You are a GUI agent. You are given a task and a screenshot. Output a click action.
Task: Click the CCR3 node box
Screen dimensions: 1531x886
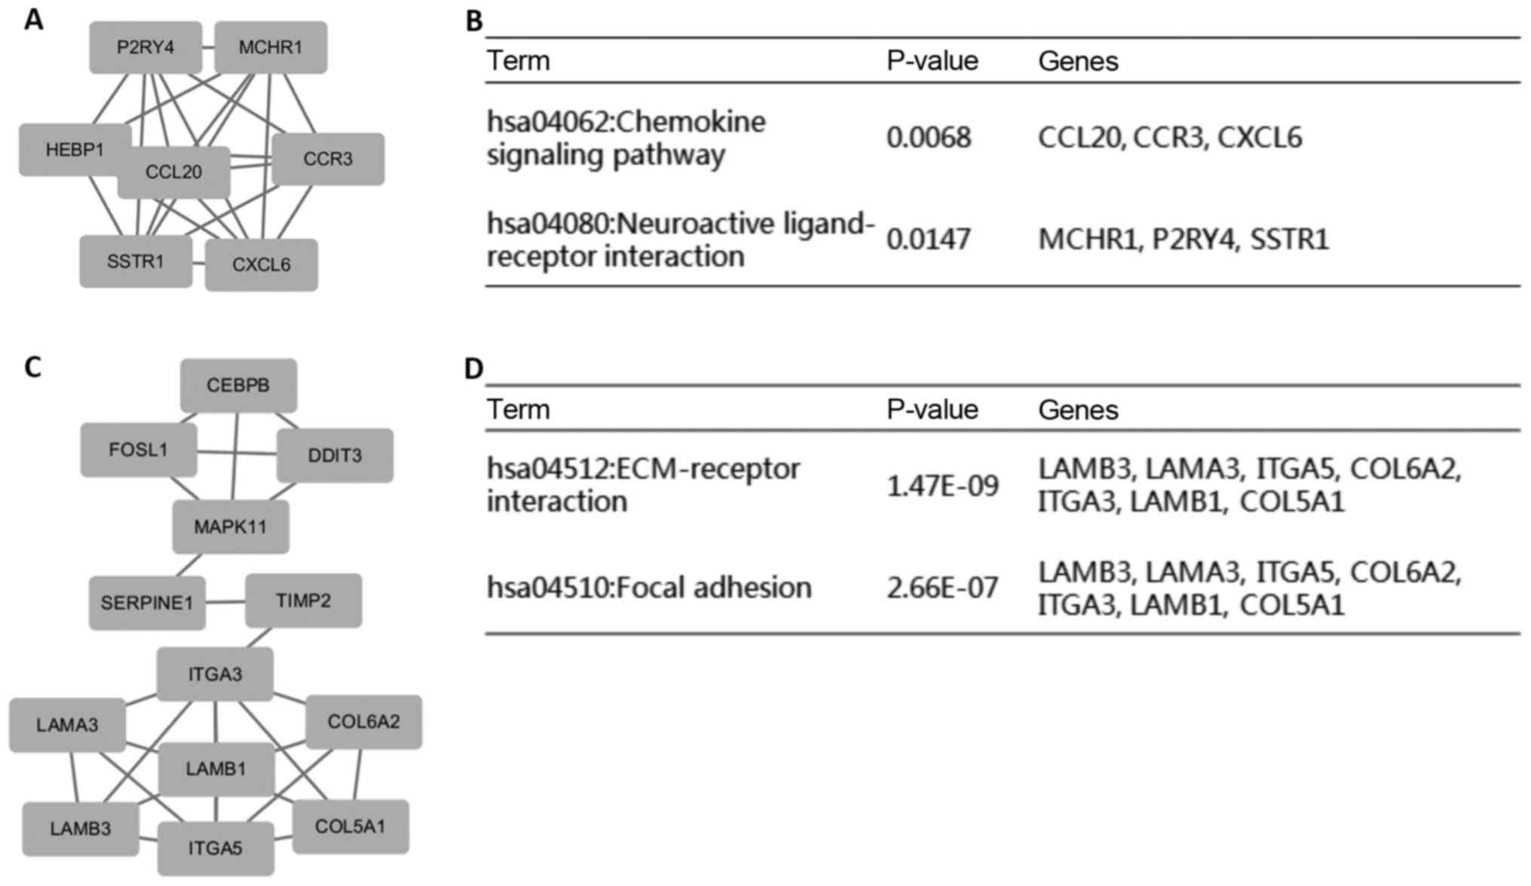click(328, 159)
